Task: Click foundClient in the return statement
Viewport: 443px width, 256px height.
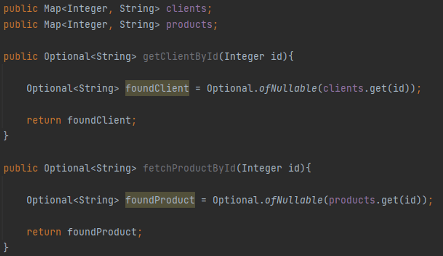Action: 99,120
